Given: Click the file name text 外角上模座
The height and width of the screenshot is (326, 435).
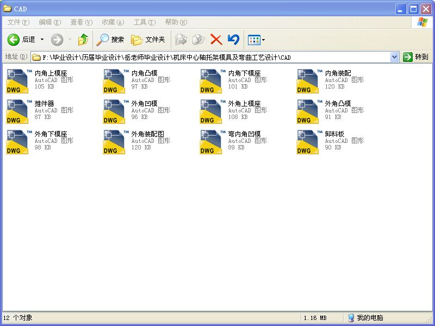Looking at the screenshot, I should pyautogui.click(x=245, y=104).
